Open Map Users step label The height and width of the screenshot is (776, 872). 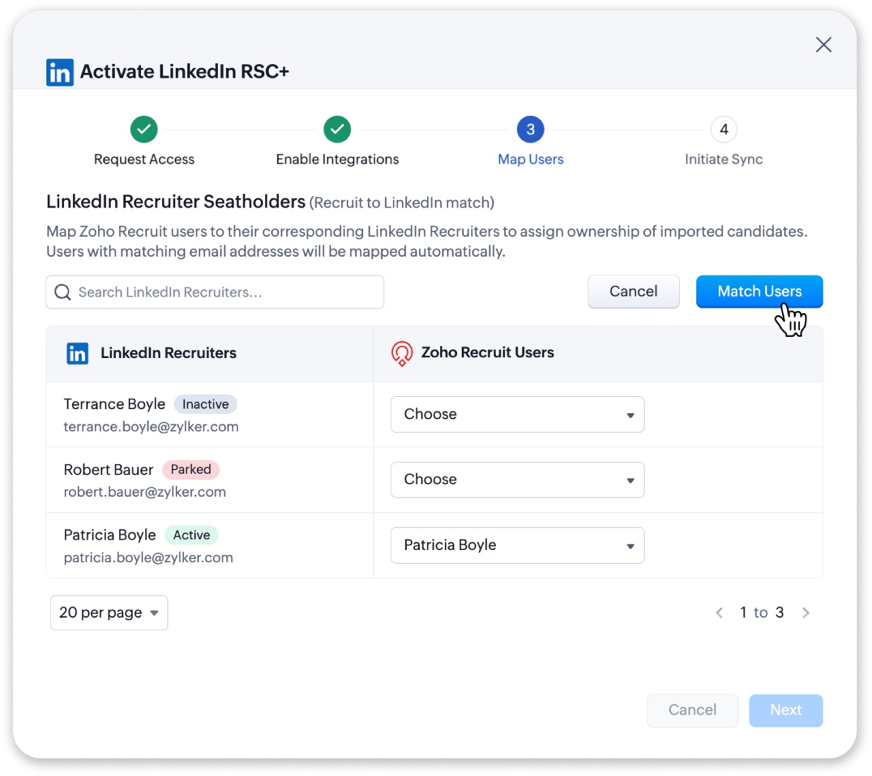(x=531, y=159)
